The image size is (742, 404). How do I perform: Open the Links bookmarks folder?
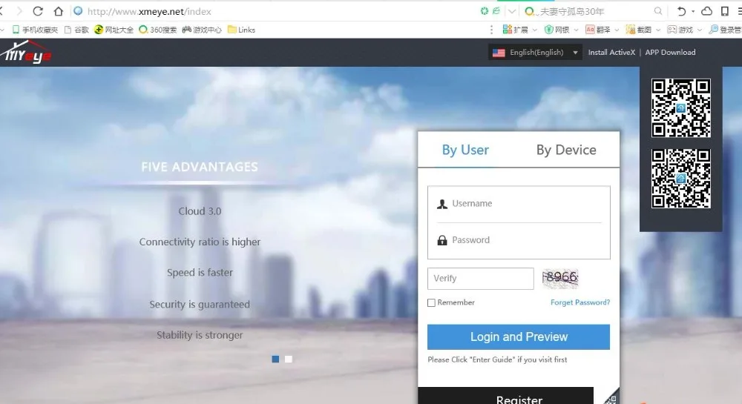click(241, 30)
